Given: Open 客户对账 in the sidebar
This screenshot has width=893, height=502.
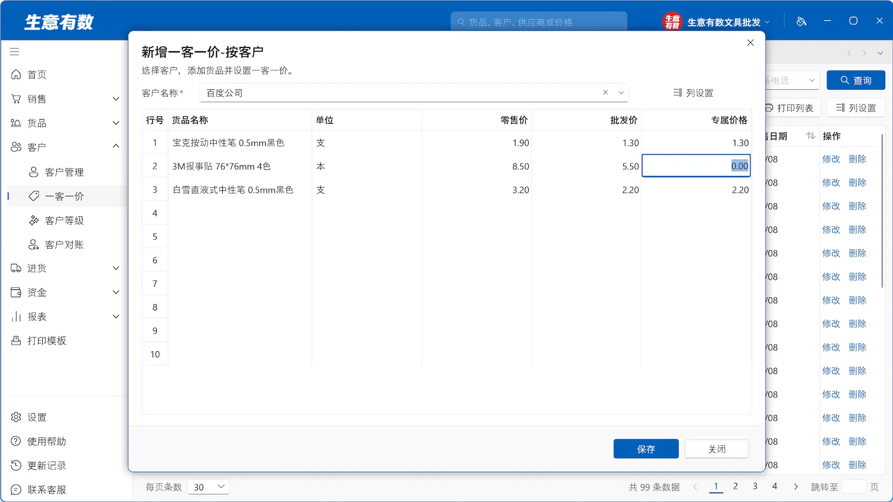Looking at the screenshot, I should (64, 245).
